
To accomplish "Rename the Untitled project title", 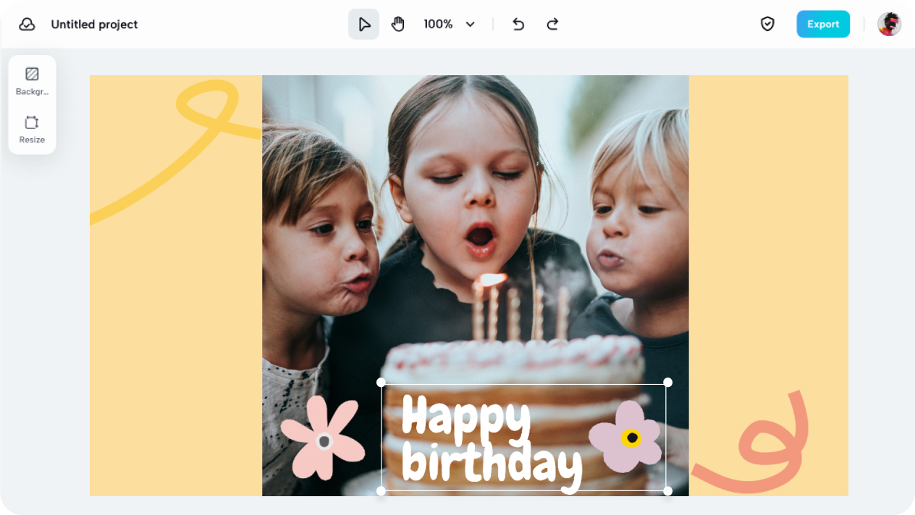I will [94, 24].
